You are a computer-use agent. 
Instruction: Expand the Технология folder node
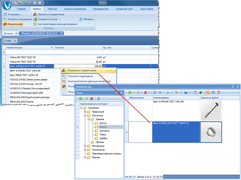click(x=85, y=150)
